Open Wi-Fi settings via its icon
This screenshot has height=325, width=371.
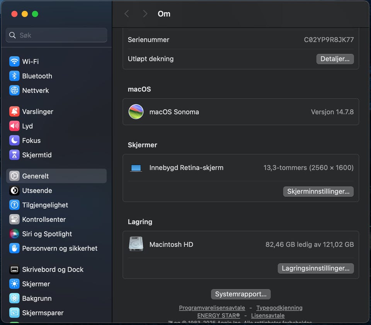coord(14,62)
